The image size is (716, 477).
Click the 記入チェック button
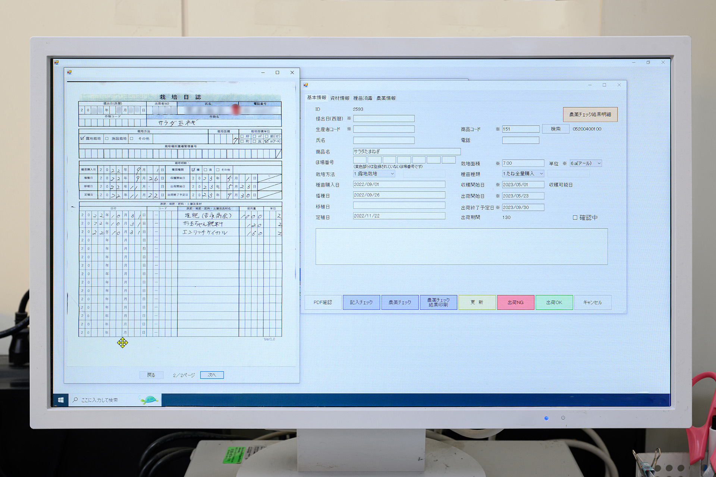[361, 302]
